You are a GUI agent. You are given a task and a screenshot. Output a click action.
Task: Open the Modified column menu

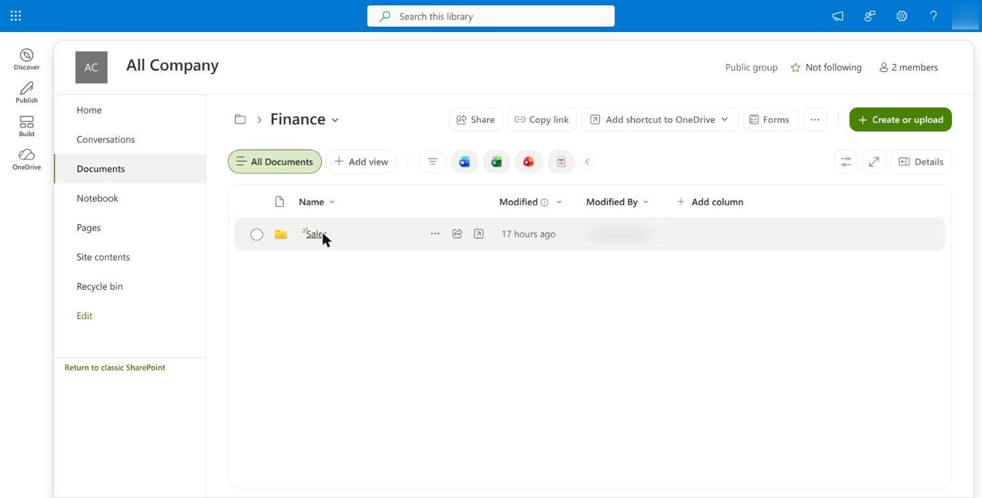(x=530, y=202)
